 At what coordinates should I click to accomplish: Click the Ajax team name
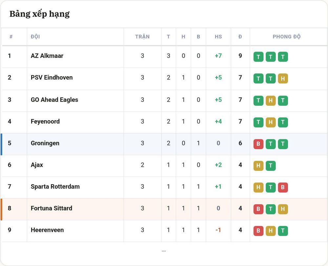37,165
